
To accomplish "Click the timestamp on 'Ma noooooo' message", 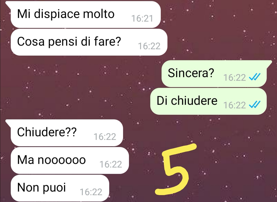I will pyautogui.click(x=111, y=164).
